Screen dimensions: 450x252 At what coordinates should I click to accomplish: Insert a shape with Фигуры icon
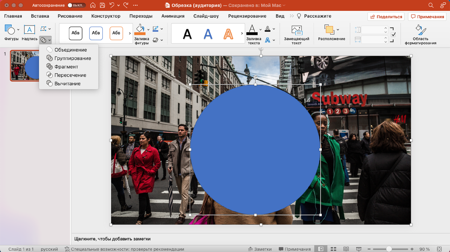click(x=9, y=30)
